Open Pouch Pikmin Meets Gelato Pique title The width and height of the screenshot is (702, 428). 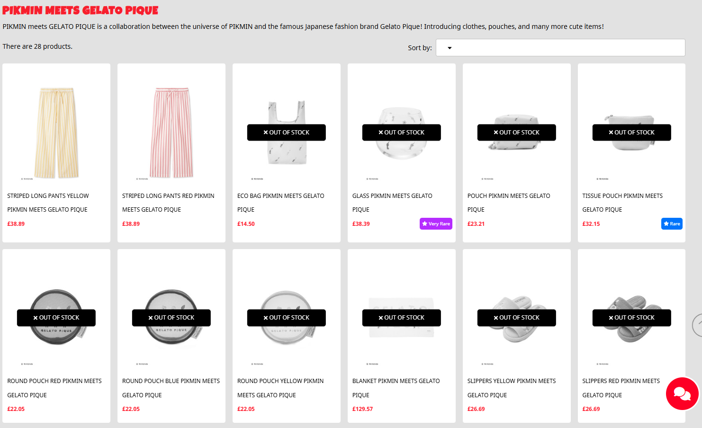(509, 203)
